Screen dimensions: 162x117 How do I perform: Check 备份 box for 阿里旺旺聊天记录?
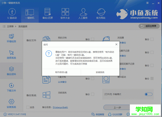click(x=152, y=65)
